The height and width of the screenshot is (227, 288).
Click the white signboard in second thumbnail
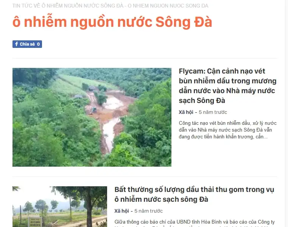point(35,222)
